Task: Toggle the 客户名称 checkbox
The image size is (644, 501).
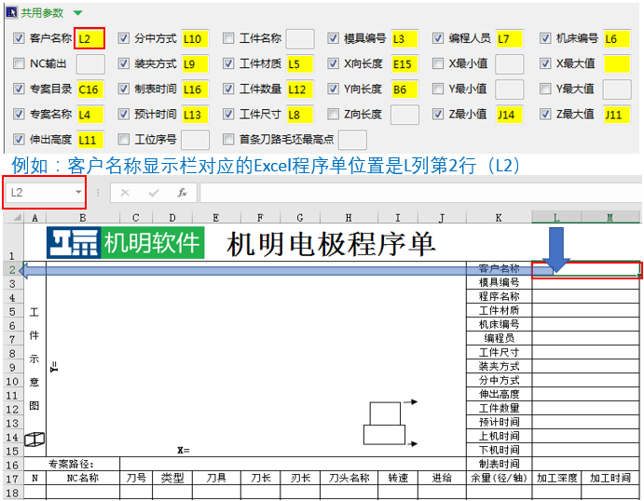Action: click(x=19, y=38)
